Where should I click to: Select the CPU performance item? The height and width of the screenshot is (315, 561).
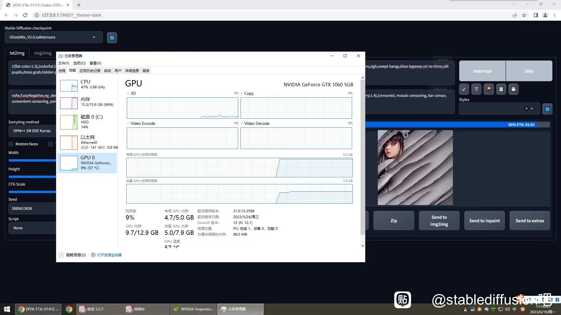87,85
